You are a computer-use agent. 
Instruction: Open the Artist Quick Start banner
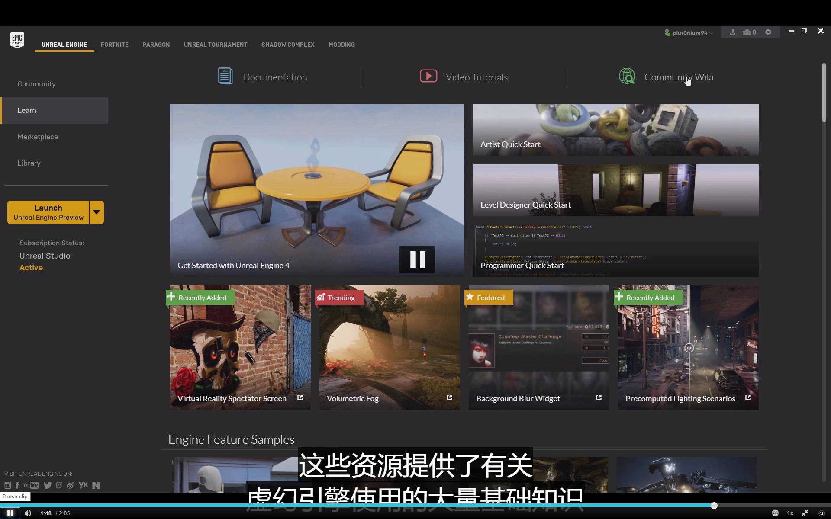click(x=615, y=130)
